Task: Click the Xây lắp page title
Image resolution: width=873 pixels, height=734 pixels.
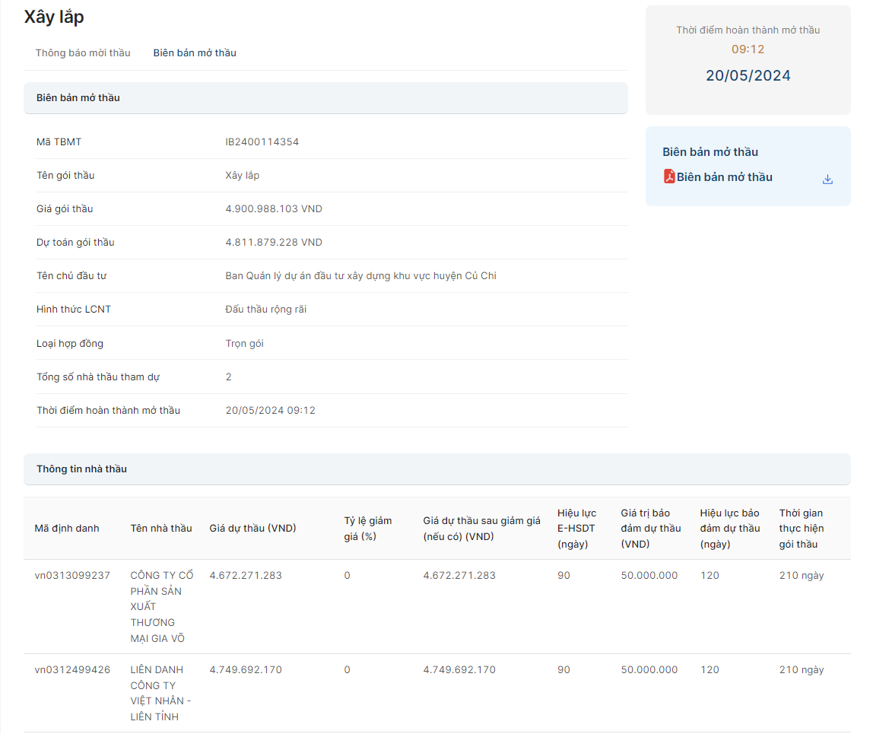Action: coord(54,17)
